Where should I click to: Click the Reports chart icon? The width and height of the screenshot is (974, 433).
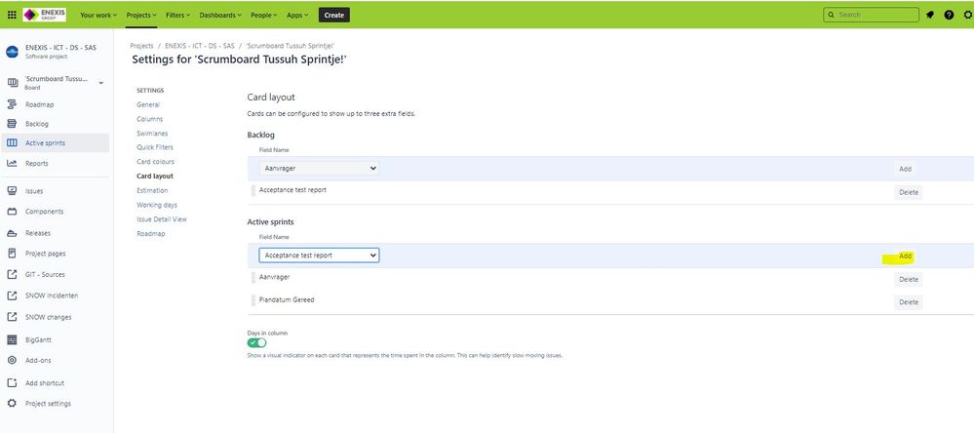tap(12, 164)
